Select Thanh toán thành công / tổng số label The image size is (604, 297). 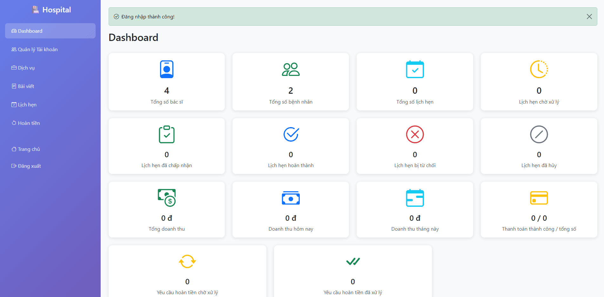539,229
